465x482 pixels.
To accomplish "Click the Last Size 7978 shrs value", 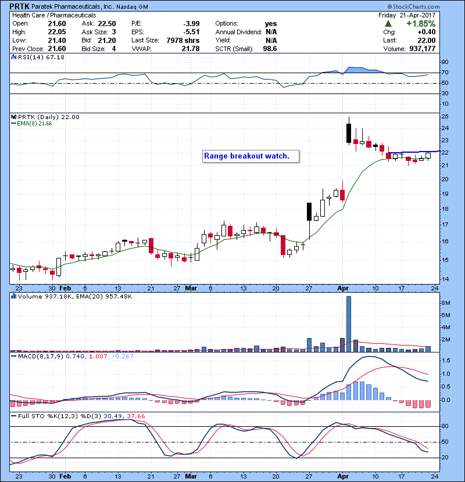I will [x=183, y=40].
